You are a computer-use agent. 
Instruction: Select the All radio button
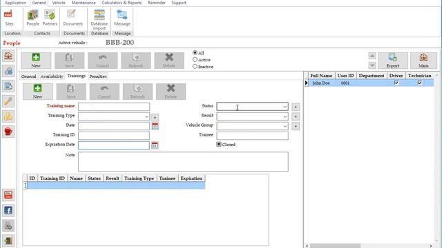(195, 52)
